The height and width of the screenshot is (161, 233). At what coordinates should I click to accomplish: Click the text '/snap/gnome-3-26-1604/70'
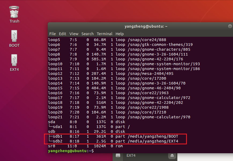point(157,83)
